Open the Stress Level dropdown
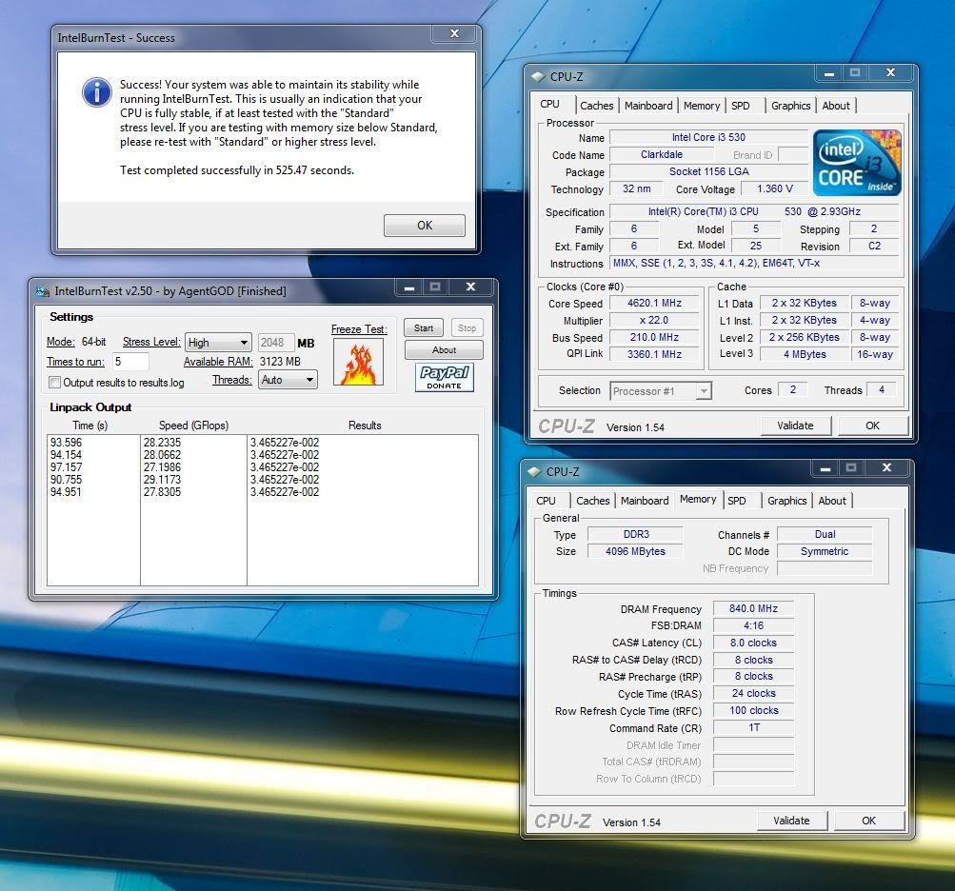 218,343
